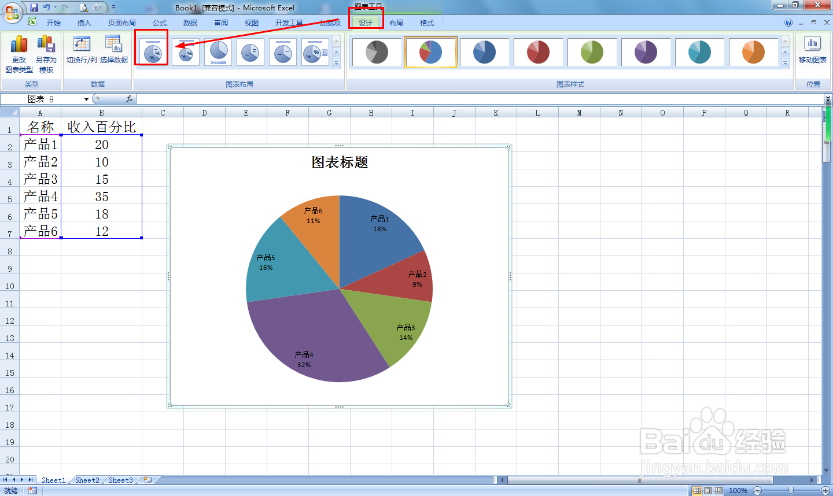This screenshot has width=833, height=496.
Task: Open Select Data dialog
Action: click(x=114, y=50)
